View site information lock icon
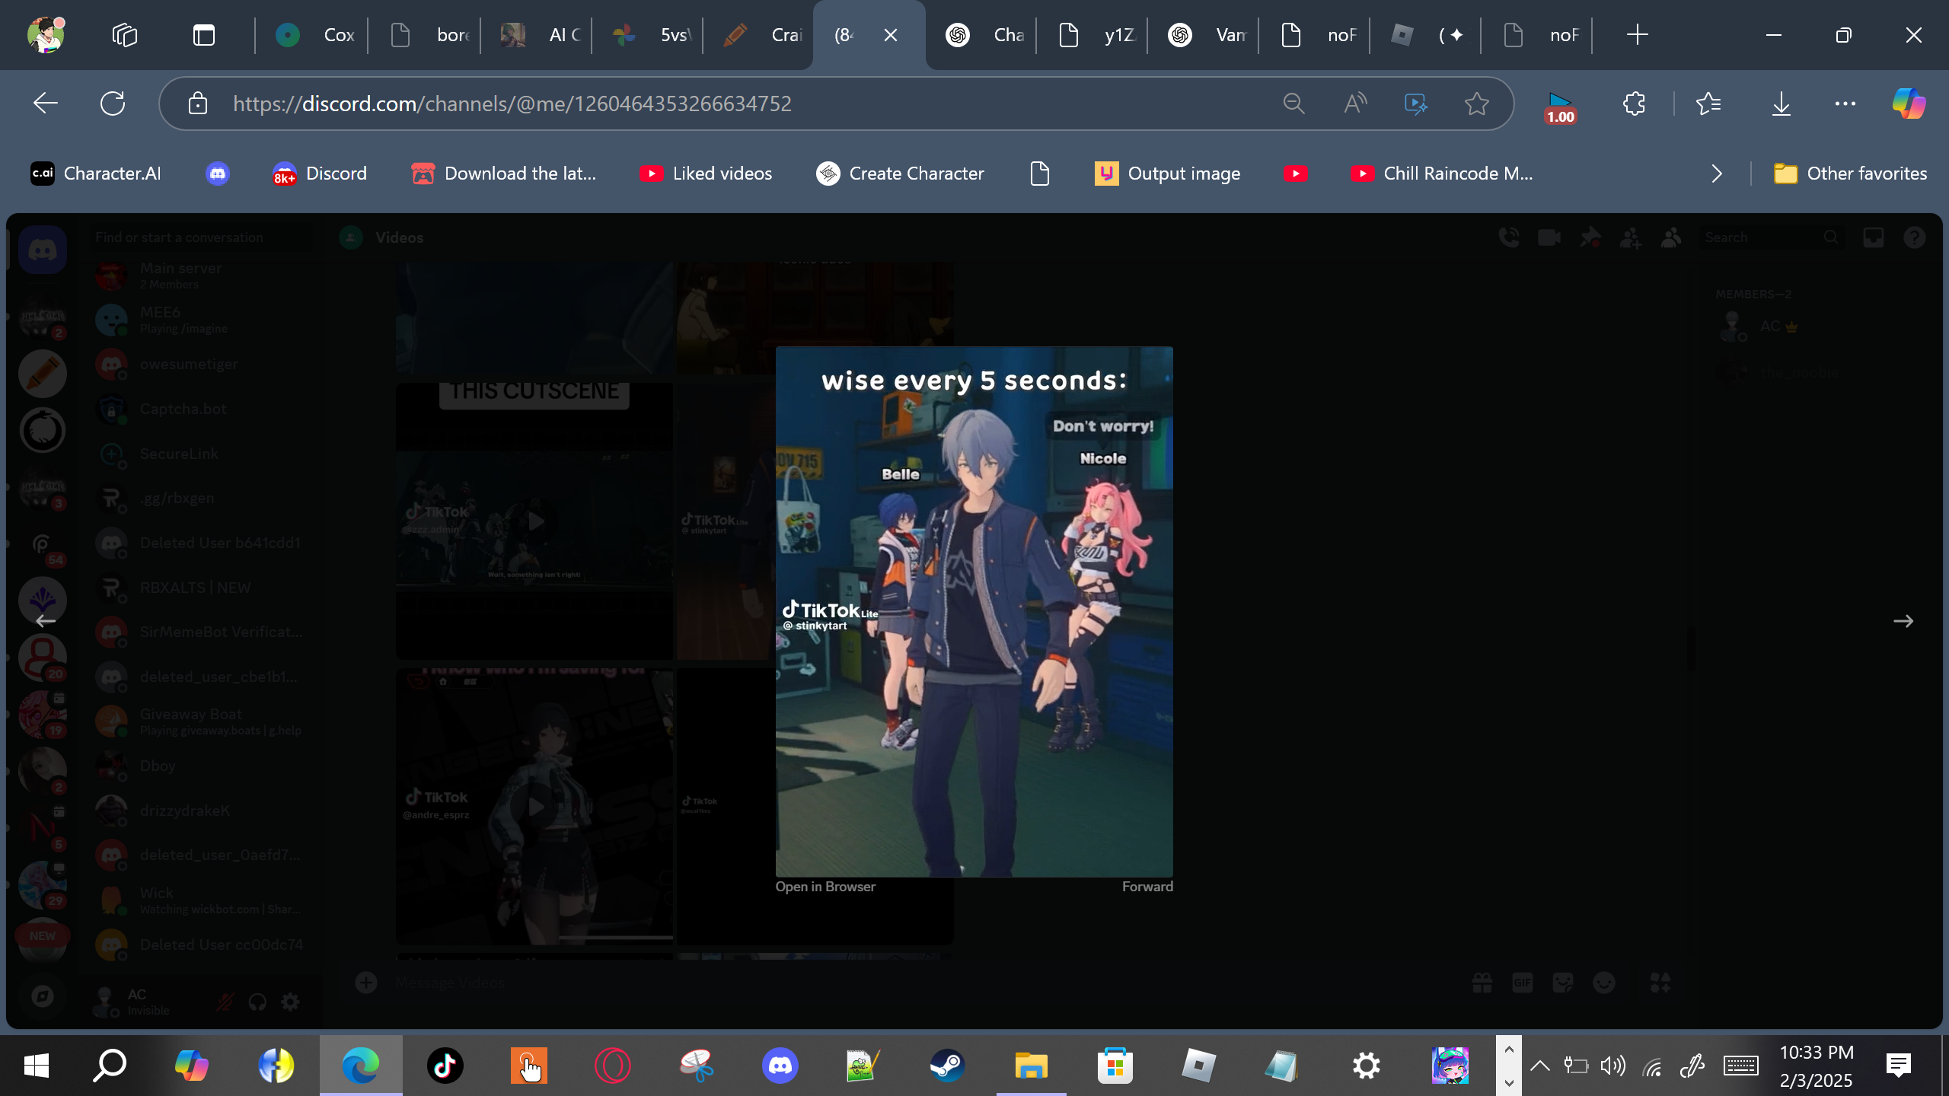 pyautogui.click(x=198, y=104)
